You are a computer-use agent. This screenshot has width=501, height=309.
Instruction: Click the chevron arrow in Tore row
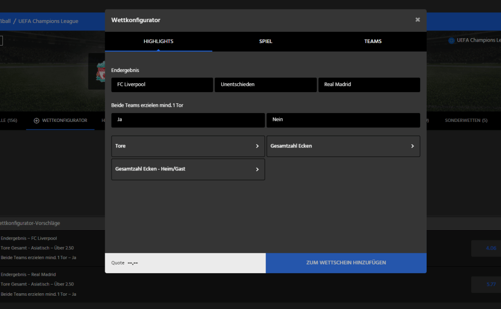tap(257, 146)
